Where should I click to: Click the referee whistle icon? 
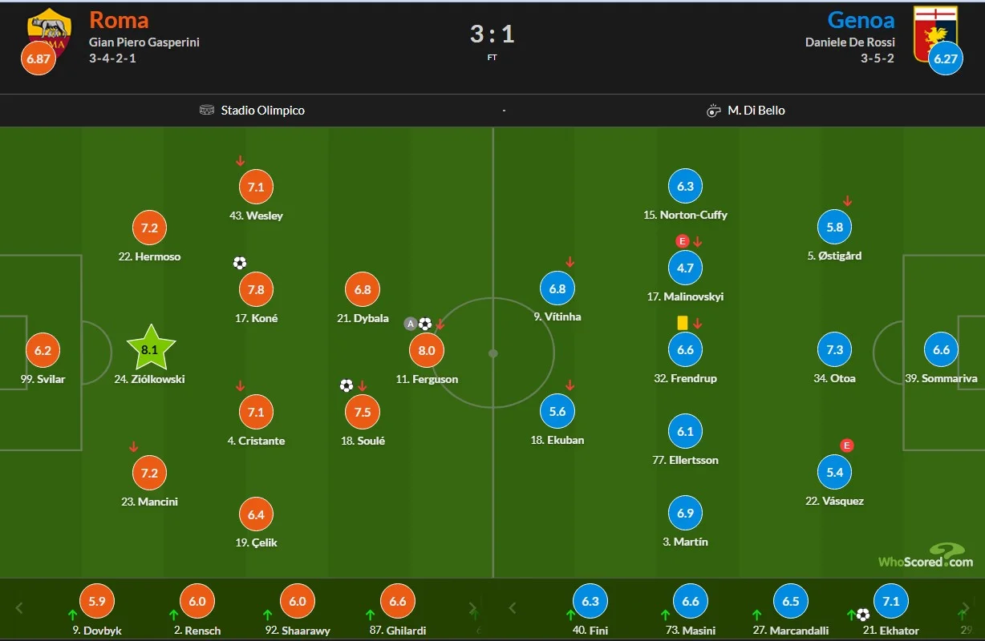pyautogui.click(x=713, y=111)
